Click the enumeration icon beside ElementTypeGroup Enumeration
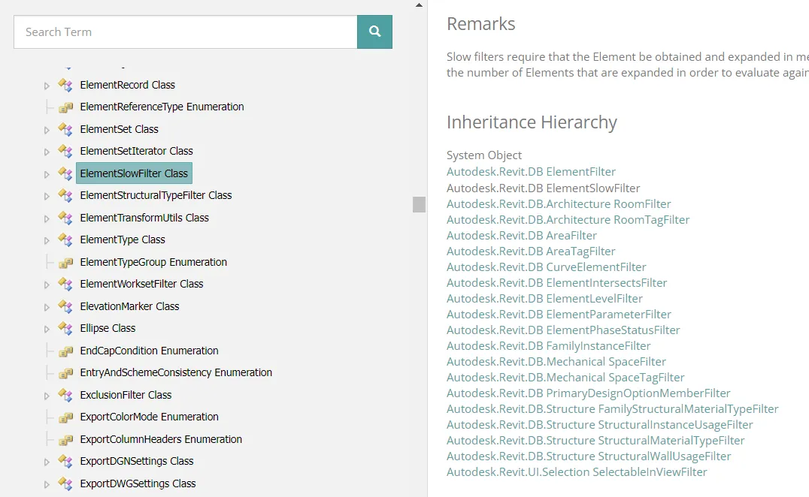The image size is (809, 497). pos(65,263)
